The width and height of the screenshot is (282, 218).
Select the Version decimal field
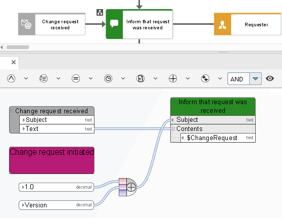click(x=56, y=205)
